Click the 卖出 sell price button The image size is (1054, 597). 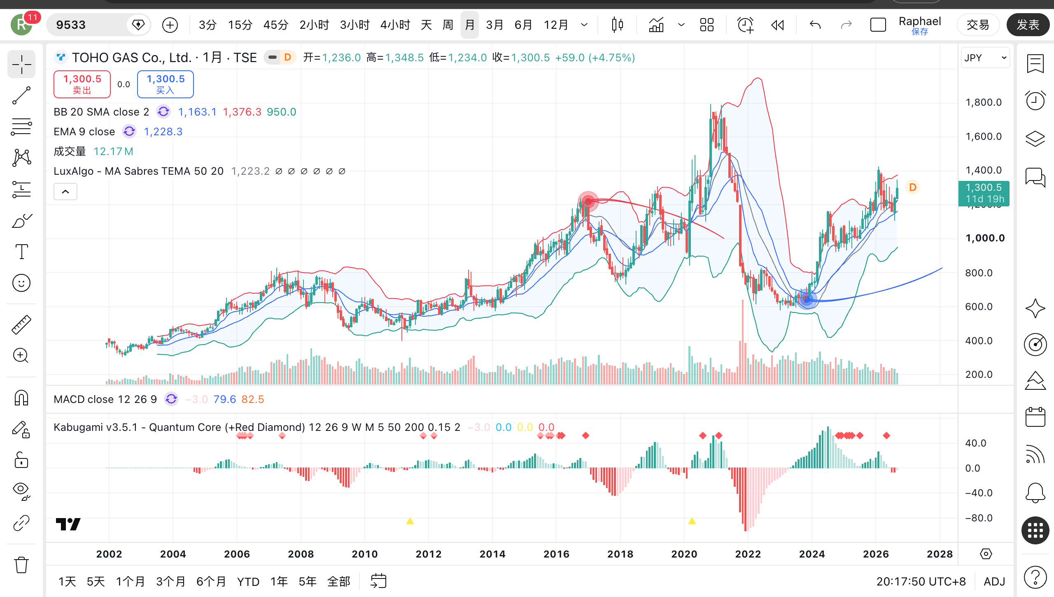(x=82, y=84)
